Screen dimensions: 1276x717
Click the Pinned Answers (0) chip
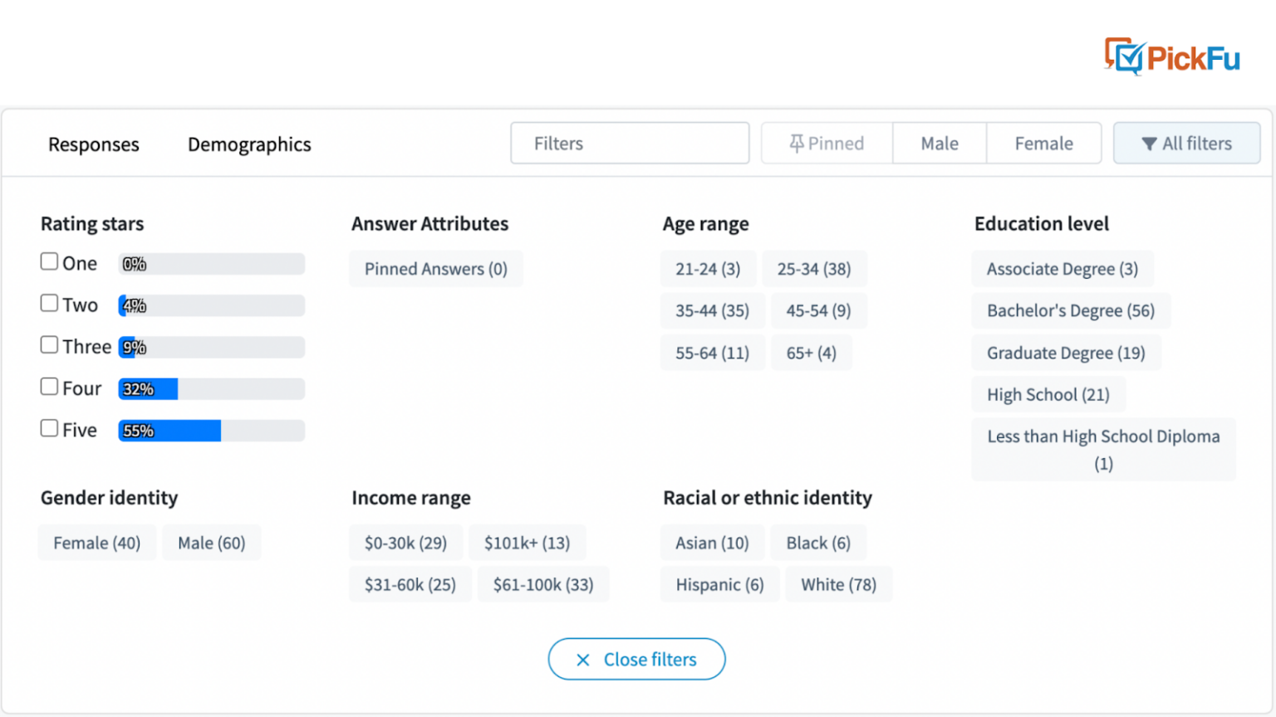click(x=435, y=269)
